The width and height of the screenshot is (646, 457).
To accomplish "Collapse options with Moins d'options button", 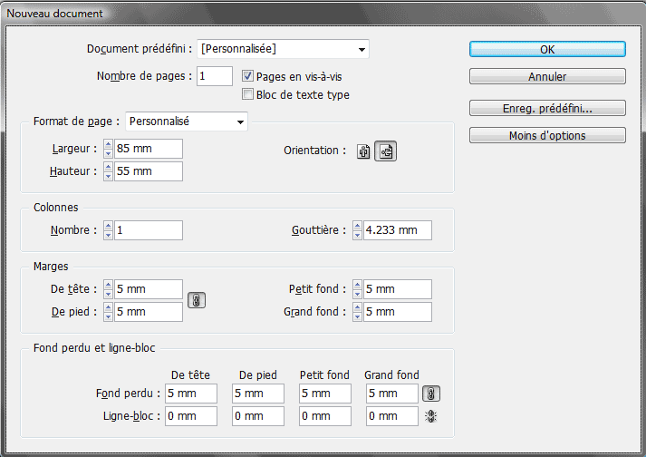I will [x=547, y=136].
